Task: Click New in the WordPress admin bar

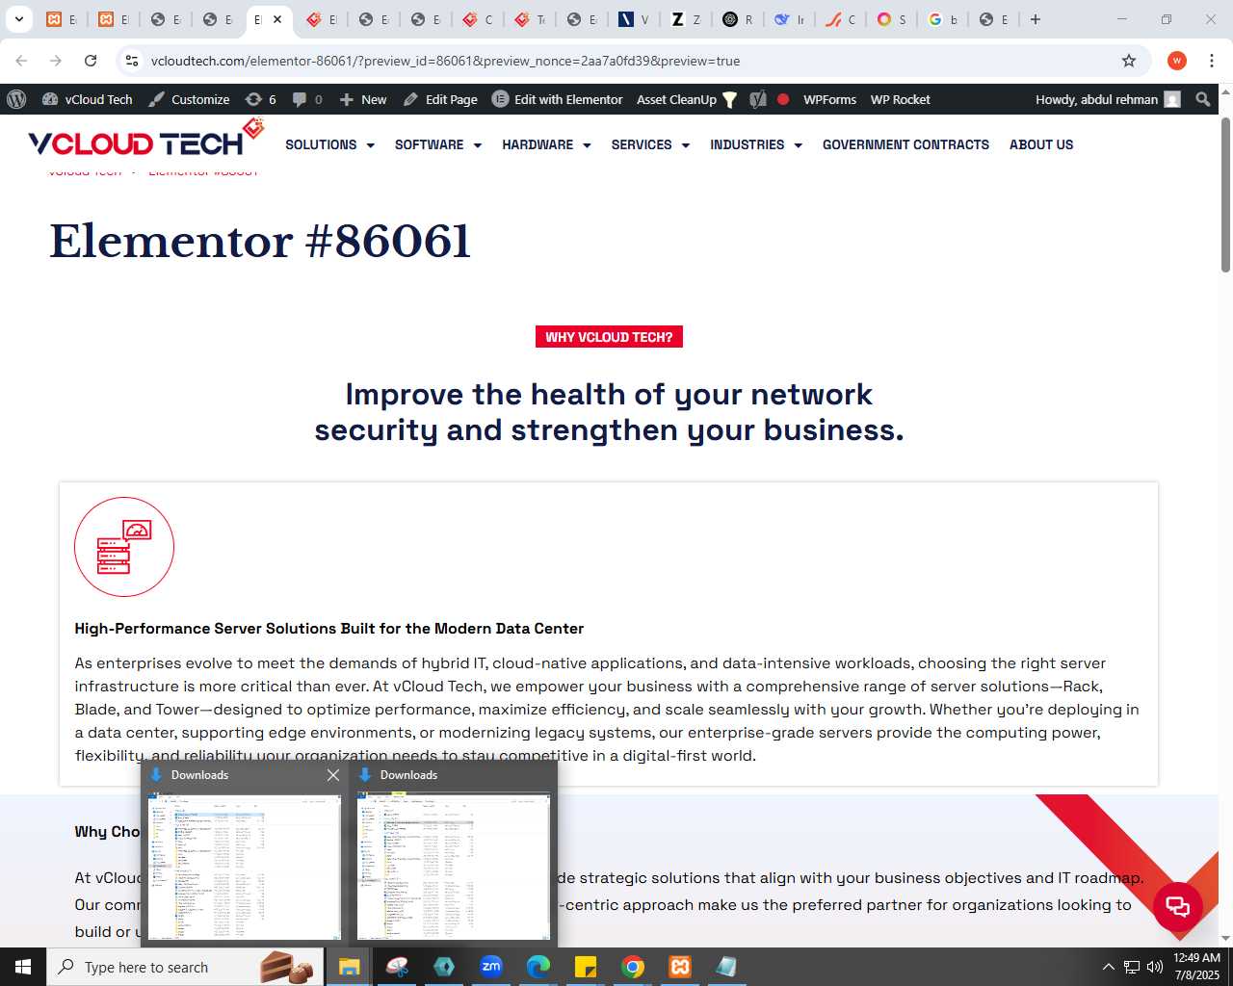Action: 363,99
